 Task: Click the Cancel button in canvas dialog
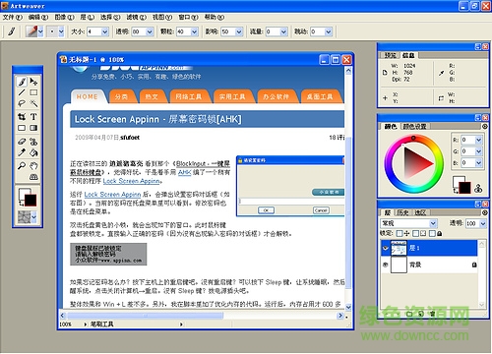point(321,210)
